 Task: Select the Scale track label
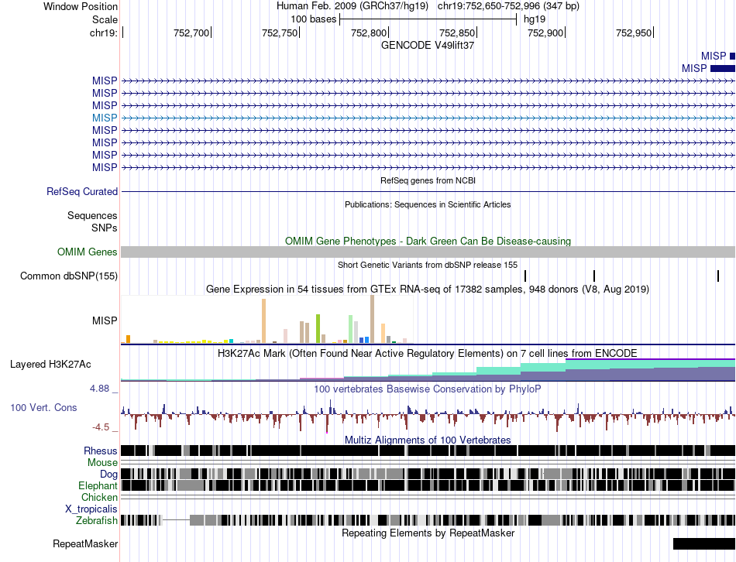click(105, 19)
